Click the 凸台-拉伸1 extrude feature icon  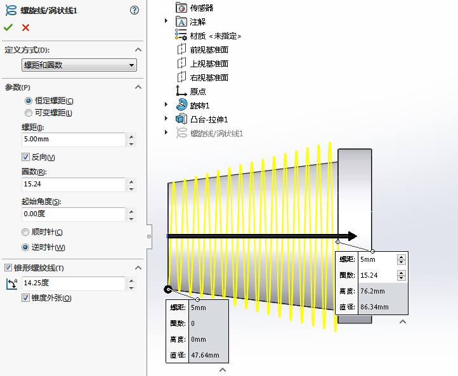181,119
